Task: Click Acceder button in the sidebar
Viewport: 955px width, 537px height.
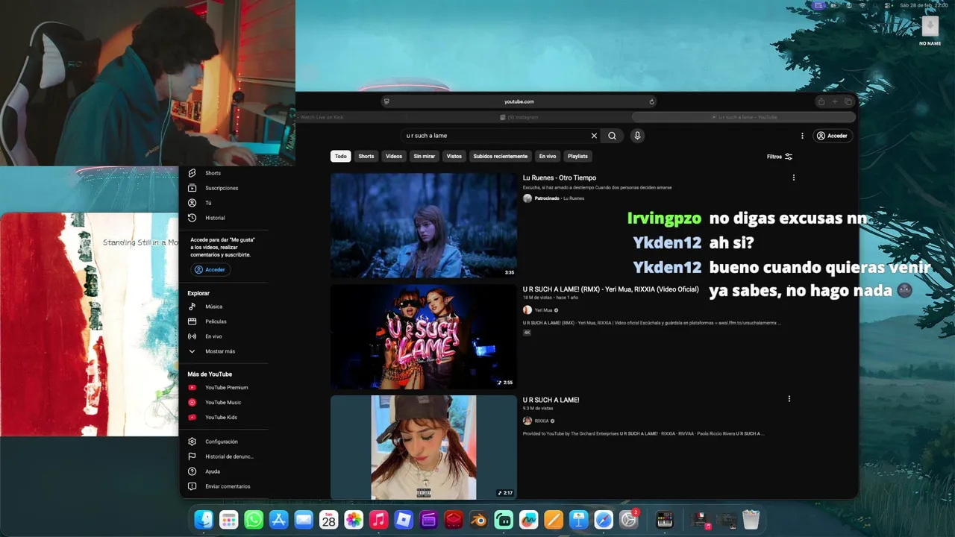Action: 210,269
